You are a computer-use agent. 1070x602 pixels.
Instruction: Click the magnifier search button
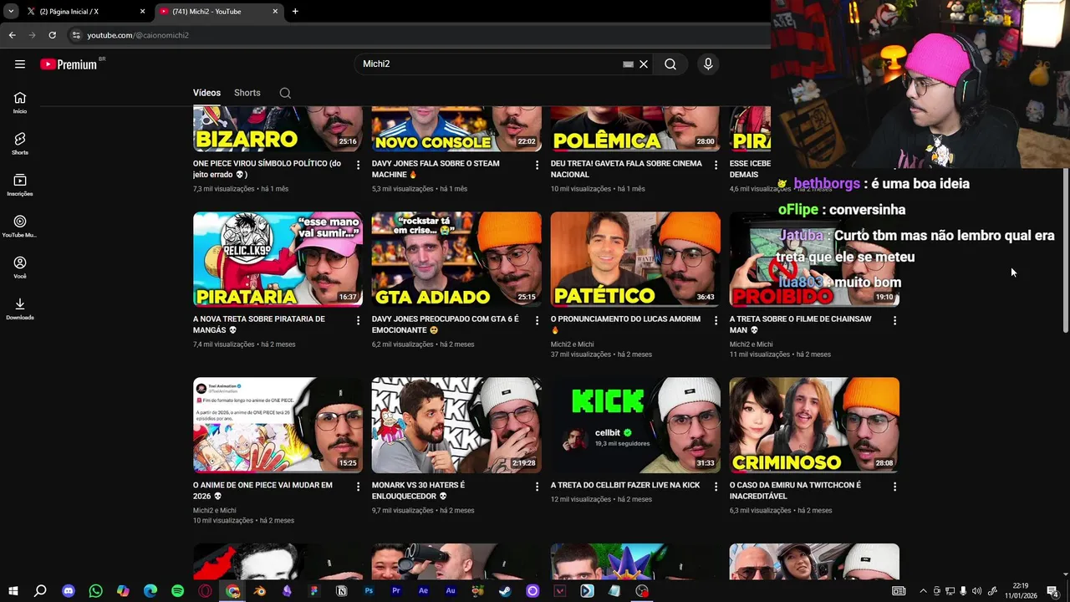click(670, 64)
